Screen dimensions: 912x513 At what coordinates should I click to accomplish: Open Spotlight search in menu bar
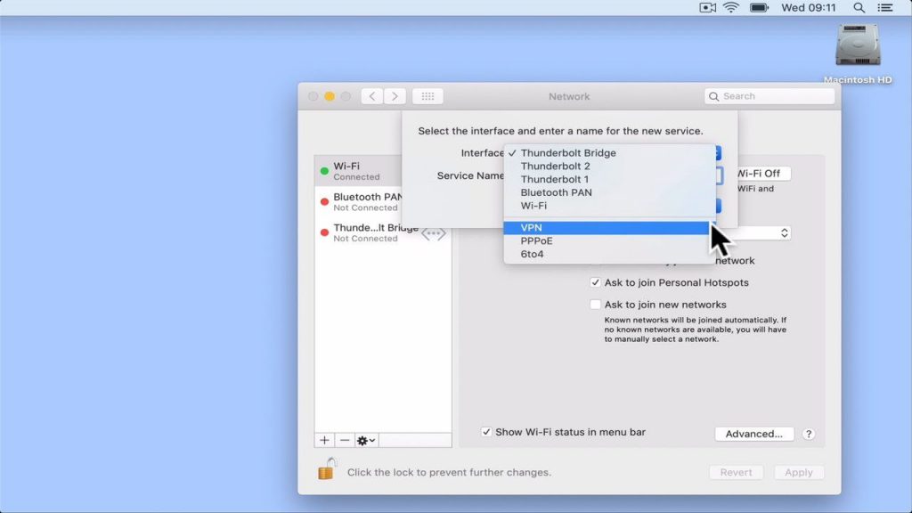[859, 7]
